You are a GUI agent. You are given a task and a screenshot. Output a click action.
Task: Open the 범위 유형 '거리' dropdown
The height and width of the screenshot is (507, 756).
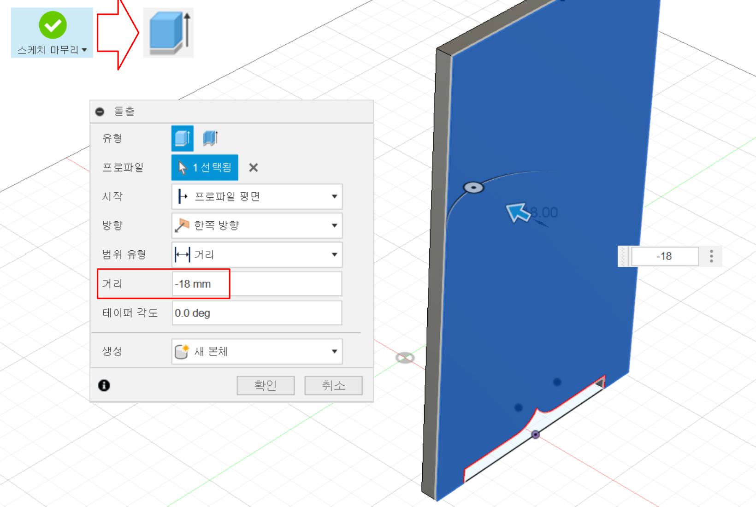tap(257, 254)
